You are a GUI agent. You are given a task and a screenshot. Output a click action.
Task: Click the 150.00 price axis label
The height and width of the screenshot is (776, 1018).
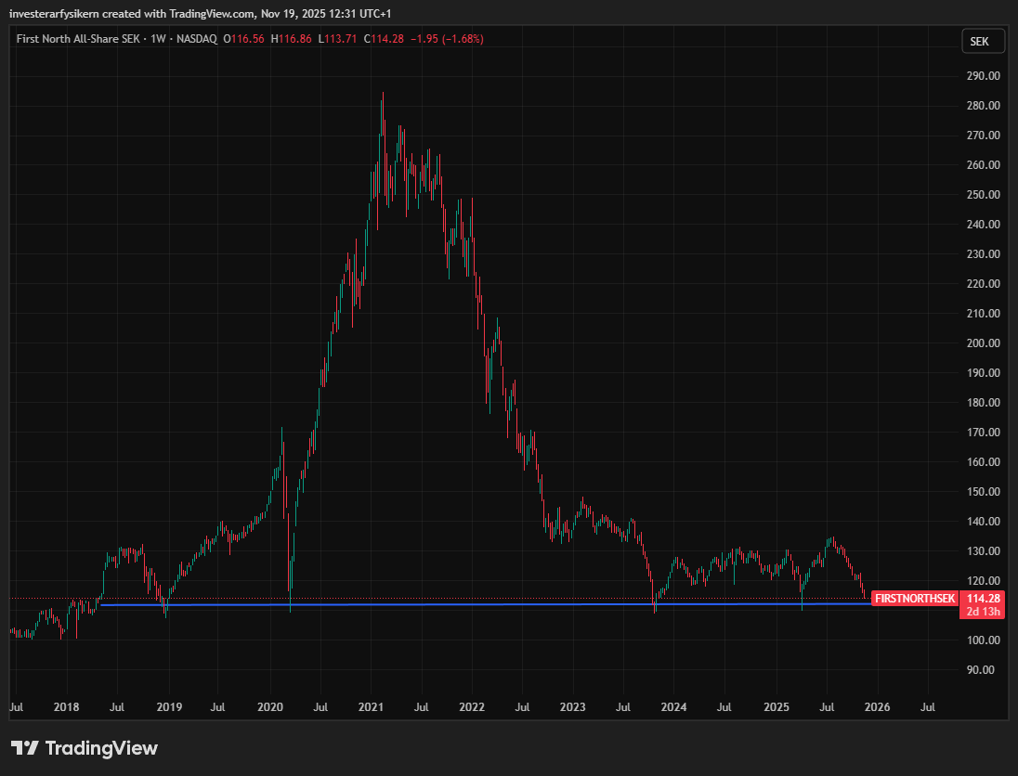pyautogui.click(x=983, y=492)
